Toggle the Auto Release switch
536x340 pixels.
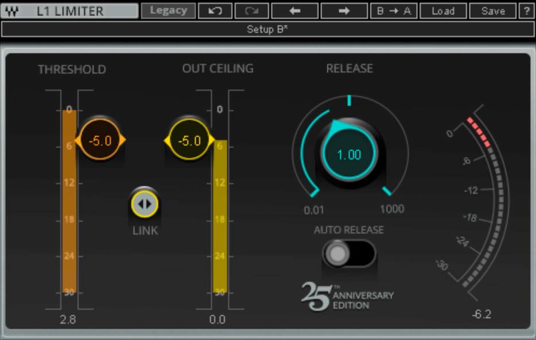point(349,254)
